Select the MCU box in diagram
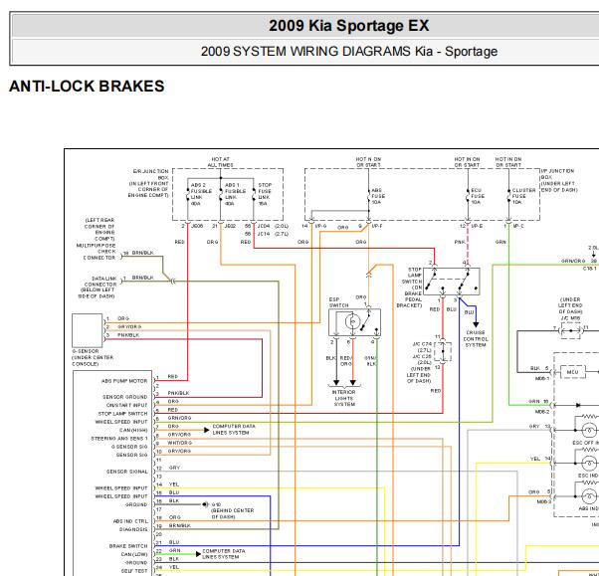Viewport: 599px width, 576px height. 571,372
